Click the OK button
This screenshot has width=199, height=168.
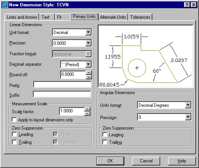point(110,161)
